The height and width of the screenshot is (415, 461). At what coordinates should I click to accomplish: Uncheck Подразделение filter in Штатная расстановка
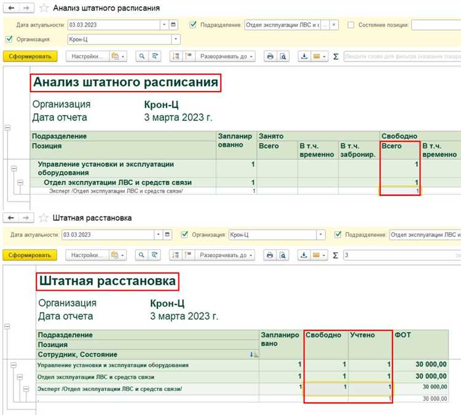(338, 234)
